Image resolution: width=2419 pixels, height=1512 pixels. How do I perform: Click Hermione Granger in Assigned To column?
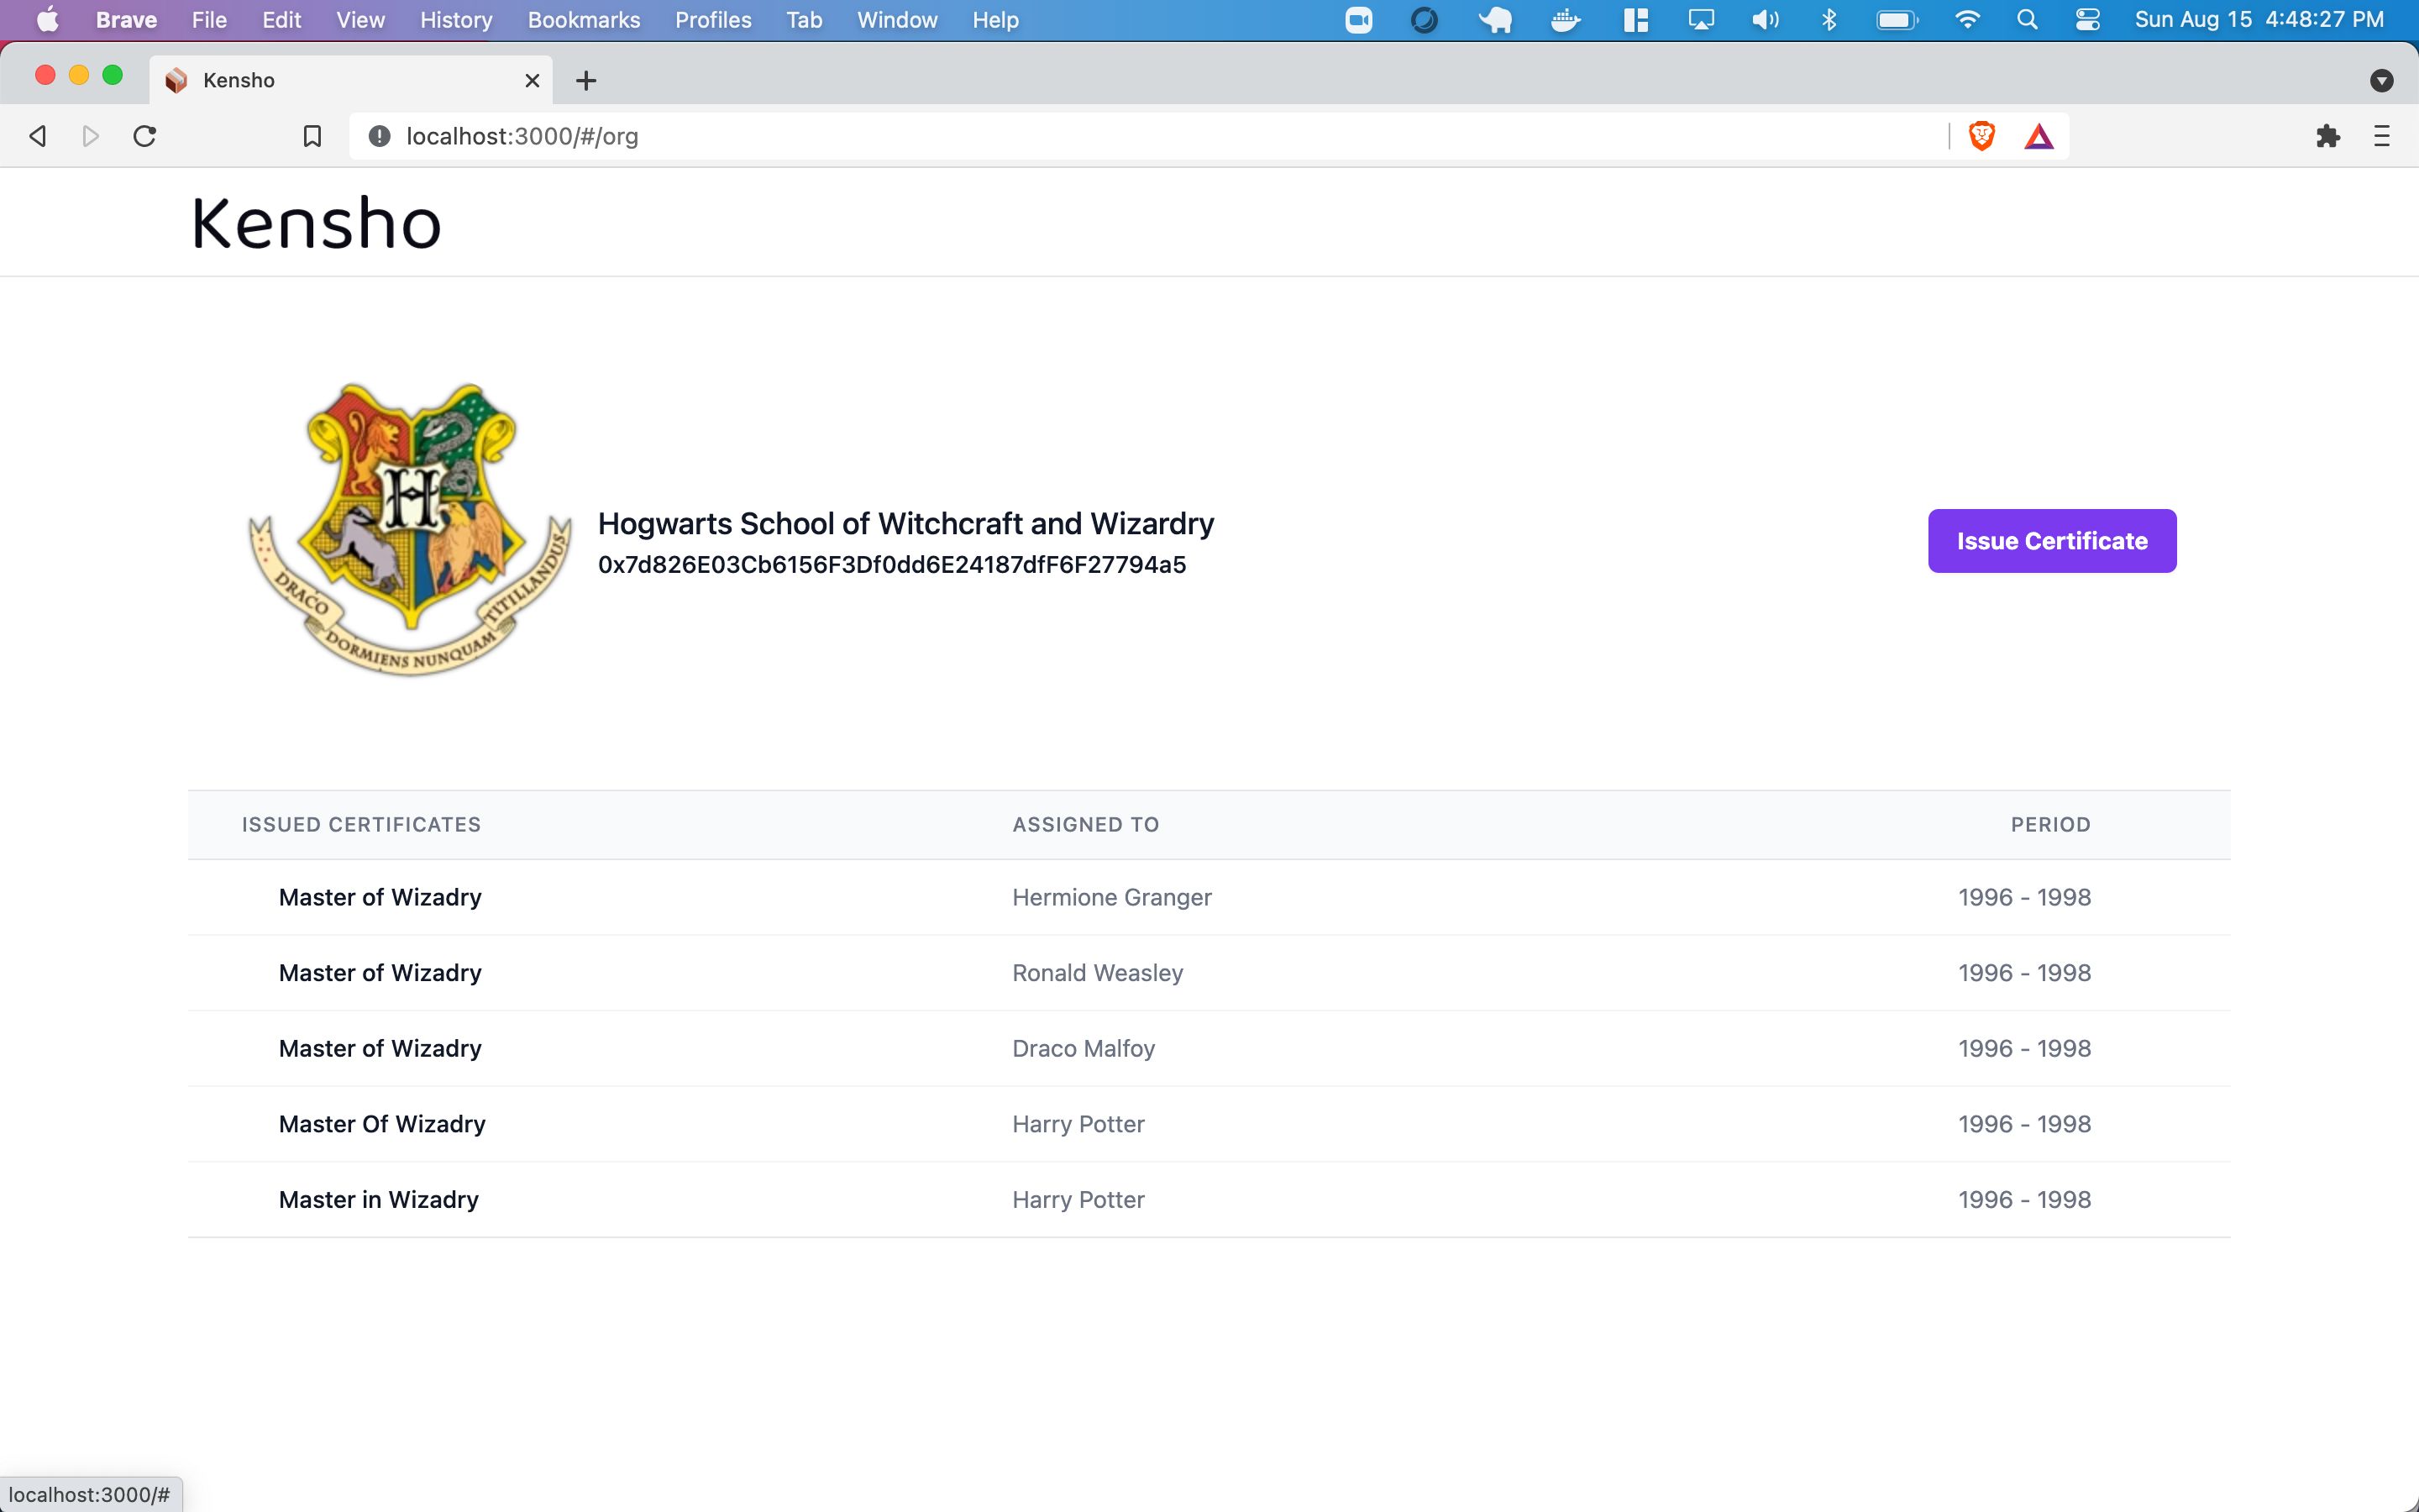[x=1111, y=898]
